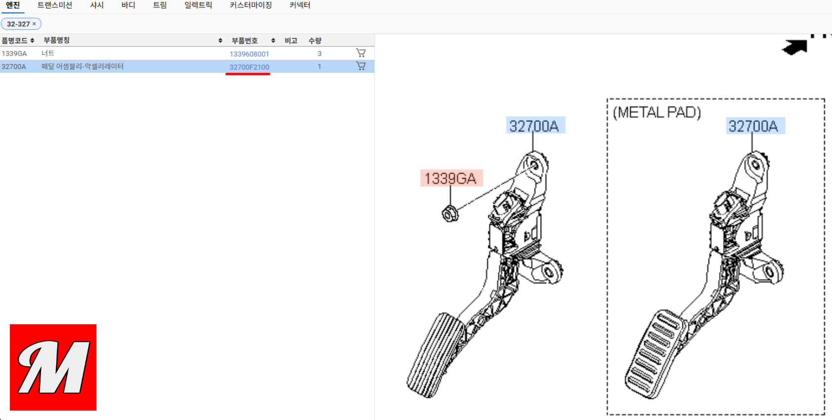The image size is (832, 420).
Task: Open the 트랜스미션 tab
Action: [55, 5]
